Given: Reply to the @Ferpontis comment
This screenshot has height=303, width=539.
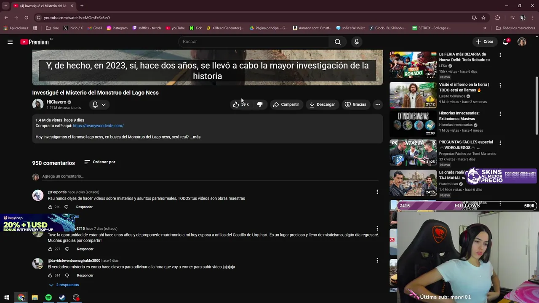Looking at the screenshot, I should [84, 207].
